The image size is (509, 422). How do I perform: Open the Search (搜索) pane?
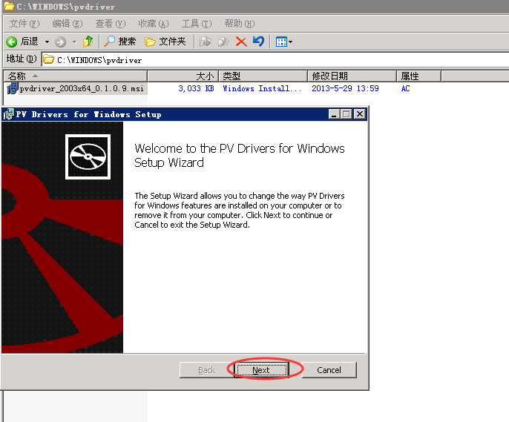point(119,42)
